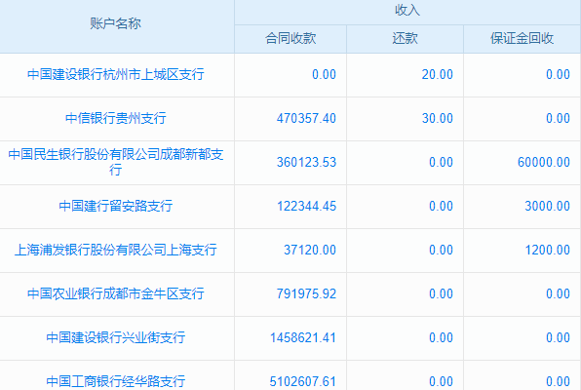
Task: Select 合同收款 0.00 for 杭州市上城区支行
Action: click(324, 74)
